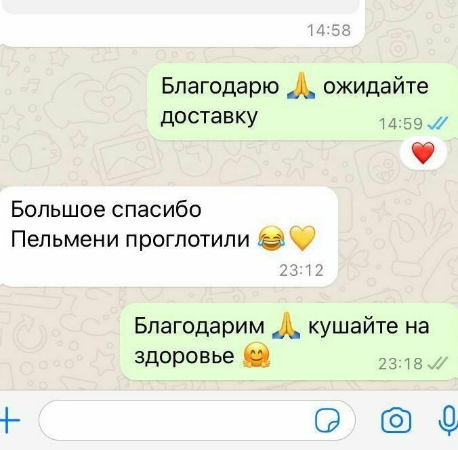
Task: Open the camera icon
Action: (396, 420)
